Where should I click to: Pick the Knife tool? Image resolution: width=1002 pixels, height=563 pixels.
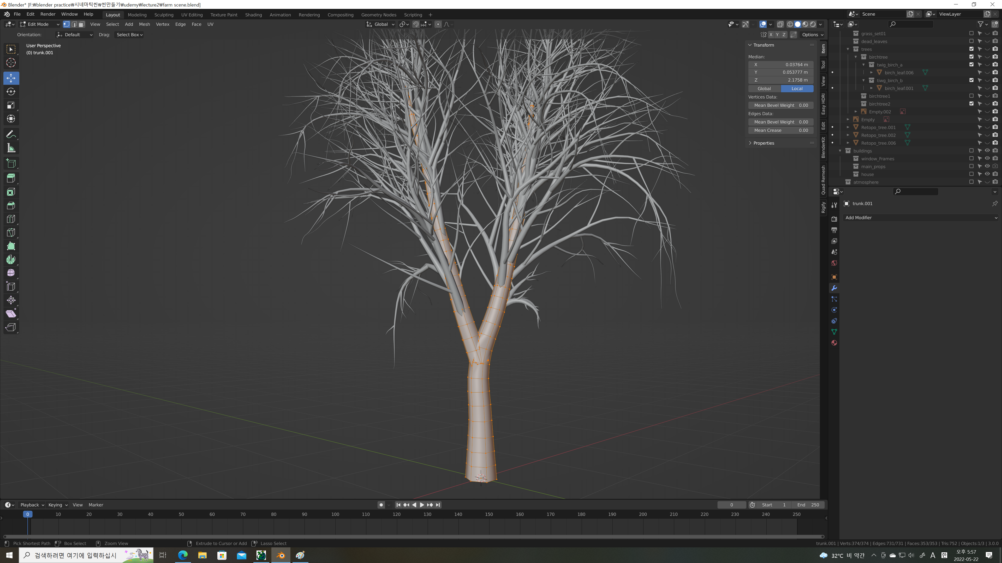(11, 232)
